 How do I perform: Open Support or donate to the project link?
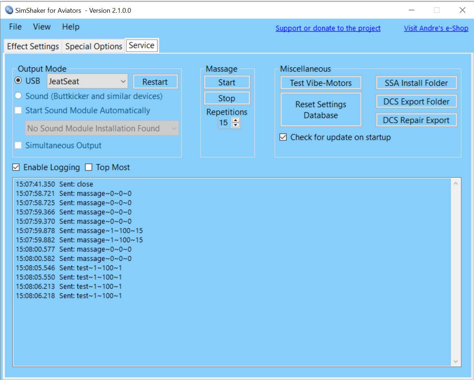(x=328, y=28)
